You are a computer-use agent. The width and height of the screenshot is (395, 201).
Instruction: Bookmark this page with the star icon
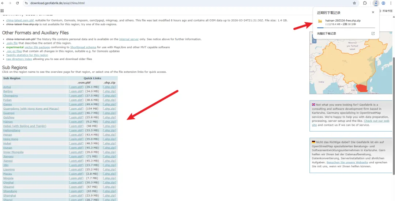354,3
